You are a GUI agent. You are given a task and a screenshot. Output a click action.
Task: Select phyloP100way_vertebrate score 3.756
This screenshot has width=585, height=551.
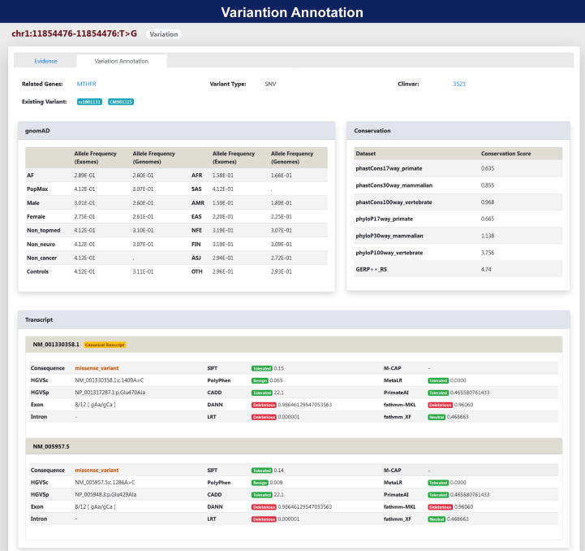(x=488, y=253)
